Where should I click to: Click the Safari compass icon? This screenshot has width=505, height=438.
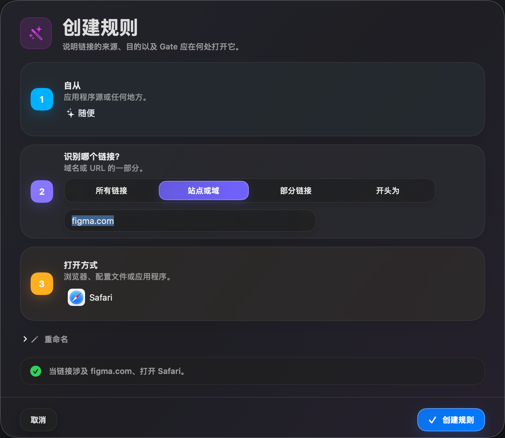(x=76, y=297)
